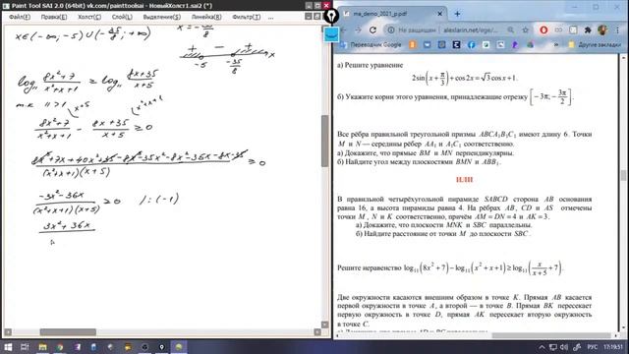
Task: Go back in the browser
Action: click(x=344, y=30)
